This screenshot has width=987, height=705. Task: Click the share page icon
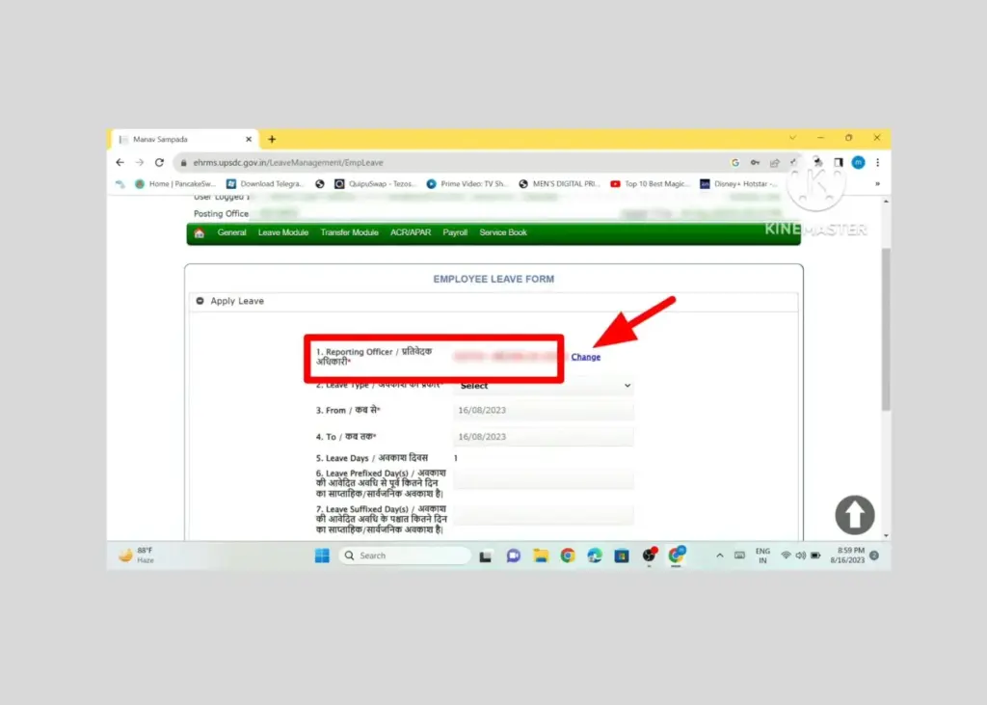(x=774, y=163)
